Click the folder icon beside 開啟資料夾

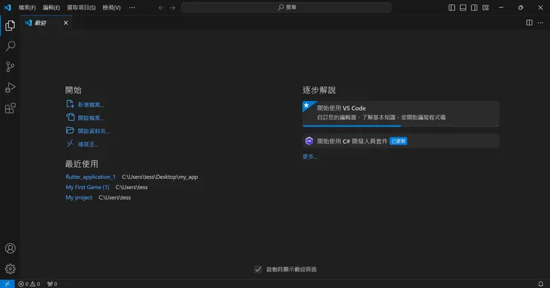tap(70, 131)
